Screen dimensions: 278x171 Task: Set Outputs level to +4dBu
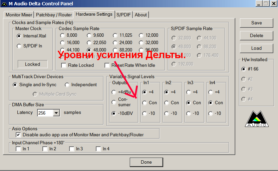coord(114,92)
